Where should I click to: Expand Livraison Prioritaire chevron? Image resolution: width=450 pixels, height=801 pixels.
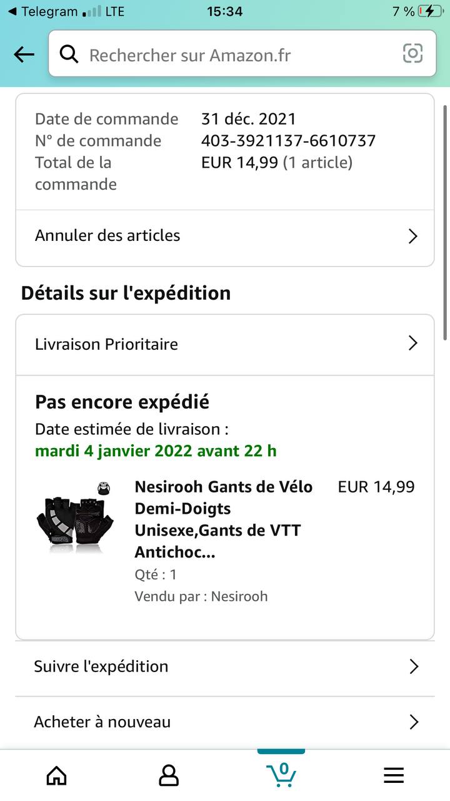412,343
